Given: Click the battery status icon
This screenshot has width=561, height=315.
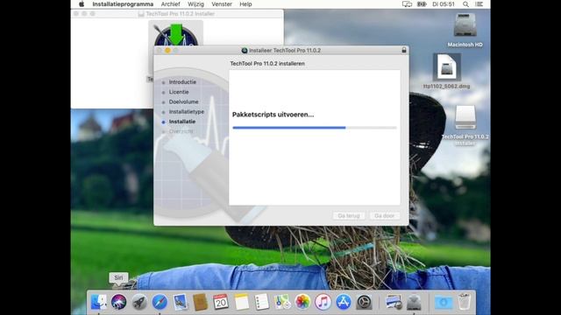Looking at the screenshot, I should (422, 4).
